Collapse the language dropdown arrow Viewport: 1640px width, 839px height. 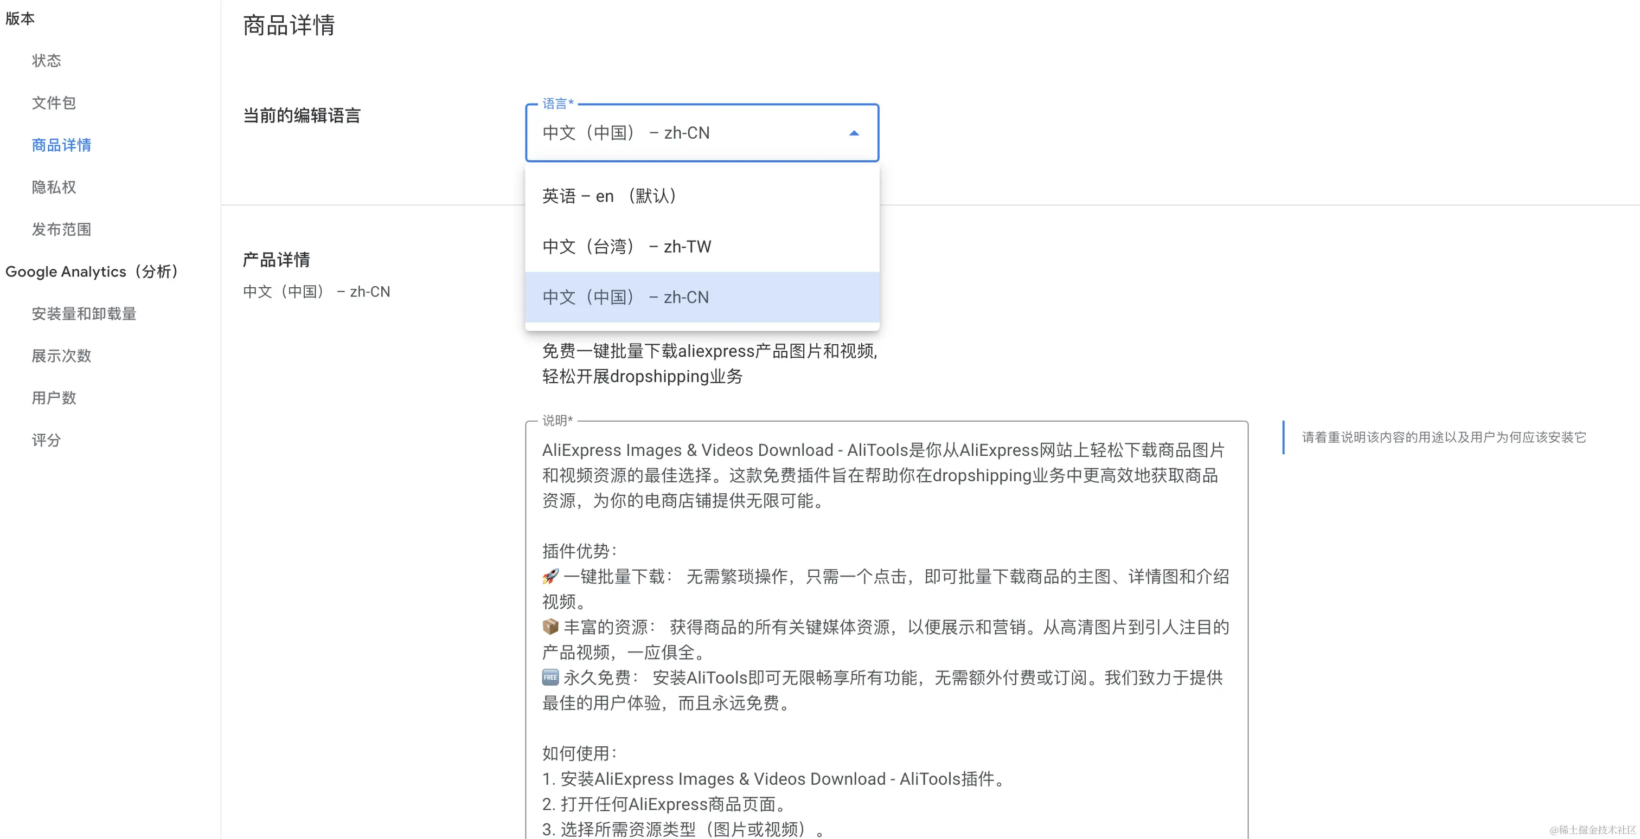854,133
